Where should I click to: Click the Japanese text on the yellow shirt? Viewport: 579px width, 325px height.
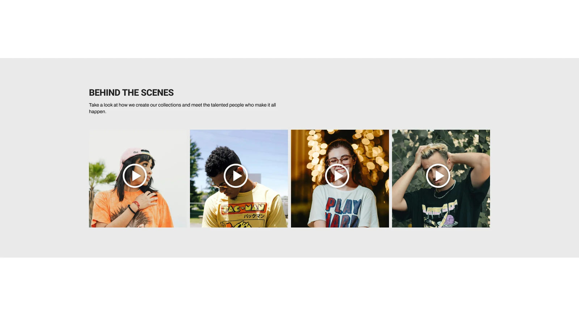[254, 216]
